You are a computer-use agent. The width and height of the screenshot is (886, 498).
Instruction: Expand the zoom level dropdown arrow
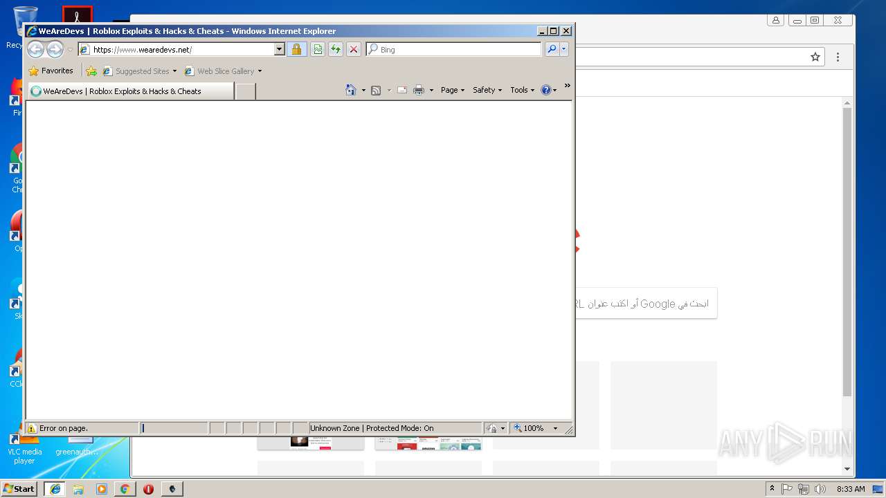click(555, 428)
